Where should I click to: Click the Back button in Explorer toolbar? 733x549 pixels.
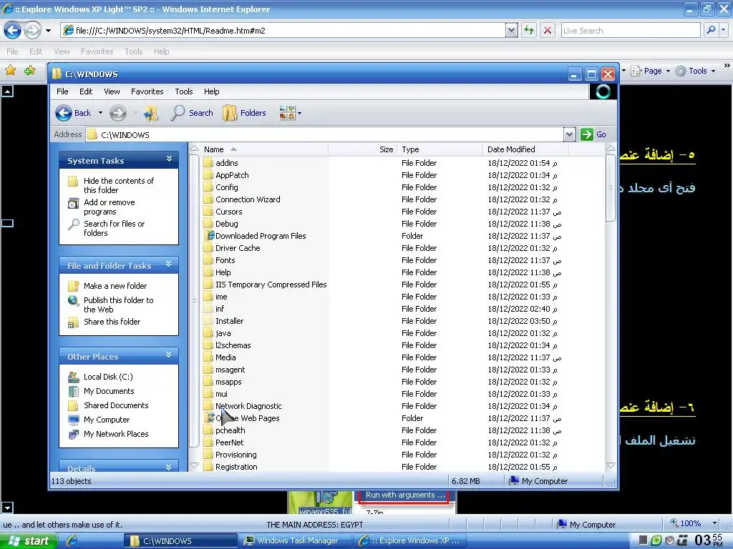click(73, 113)
